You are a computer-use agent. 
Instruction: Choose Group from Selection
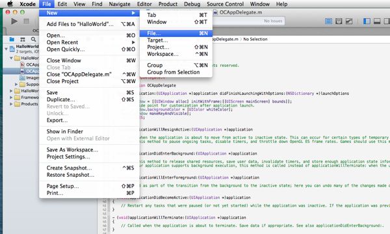pyautogui.click(x=176, y=72)
